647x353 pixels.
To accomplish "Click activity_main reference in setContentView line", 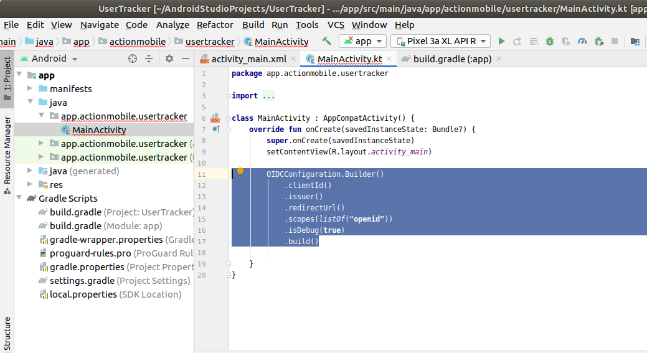I will 399,152.
